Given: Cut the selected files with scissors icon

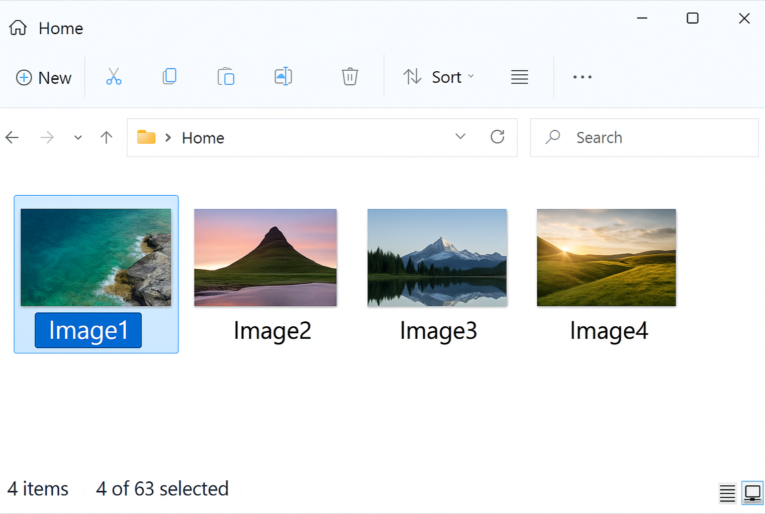Looking at the screenshot, I should point(114,76).
